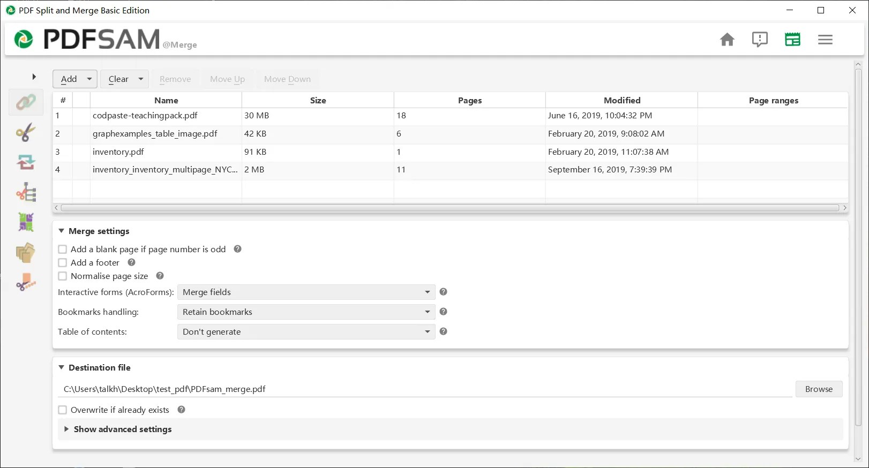Sort by the Size column header

(x=318, y=100)
